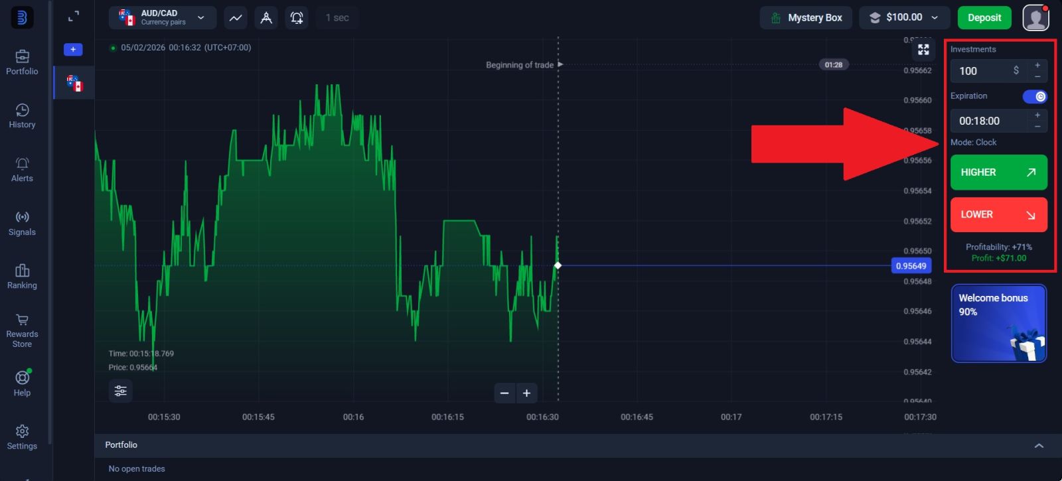Click the price alert bell icon
Screen dimensions: 1062x481
(297, 18)
